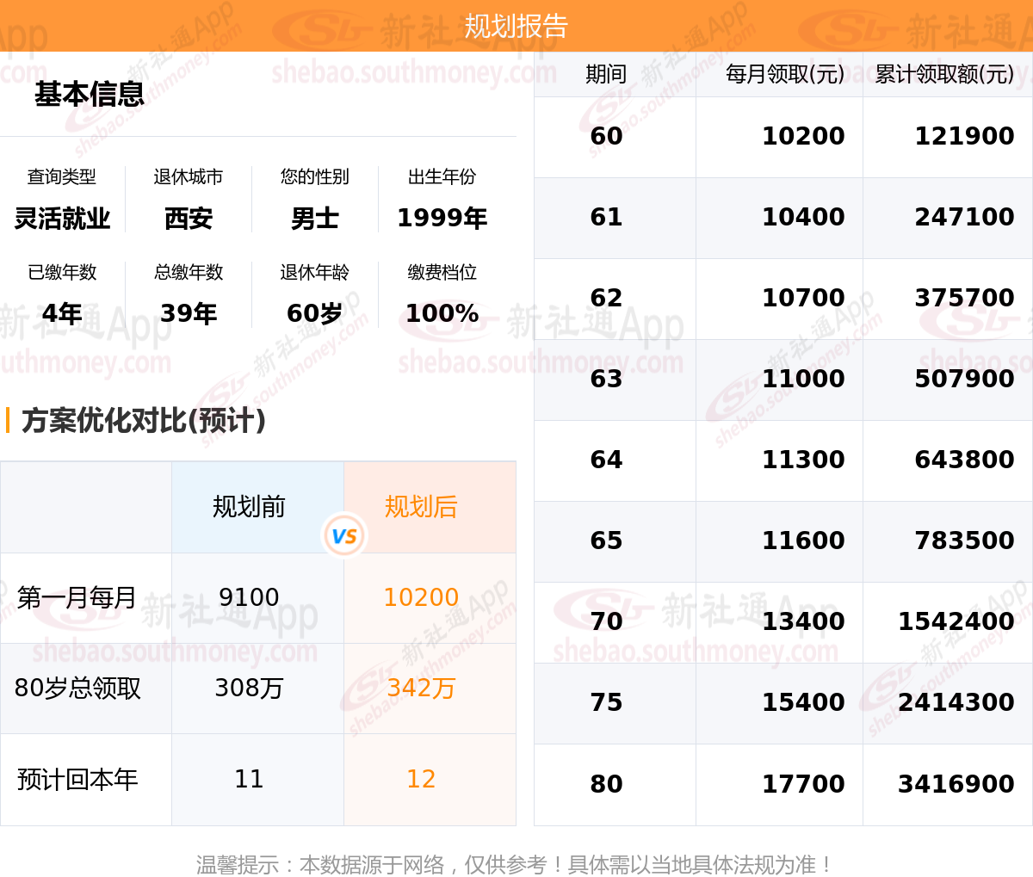The image size is (1033, 877).
Task: Click the payback value 11
Action: (x=249, y=779)
